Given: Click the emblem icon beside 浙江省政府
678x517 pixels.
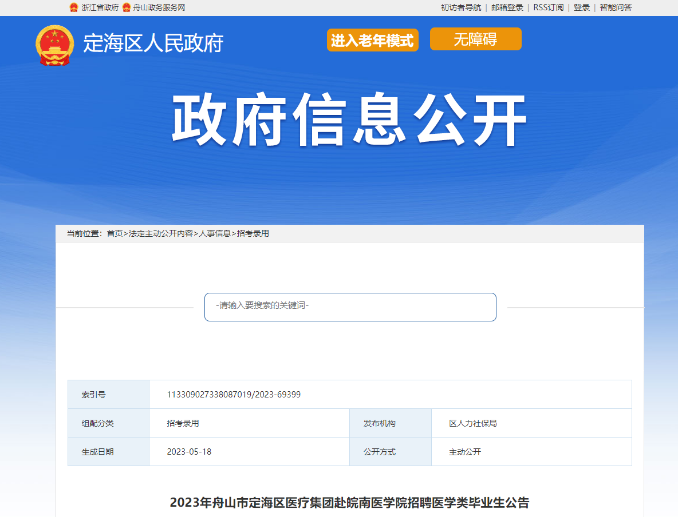Looking at the screenshot, I should 74,7.
